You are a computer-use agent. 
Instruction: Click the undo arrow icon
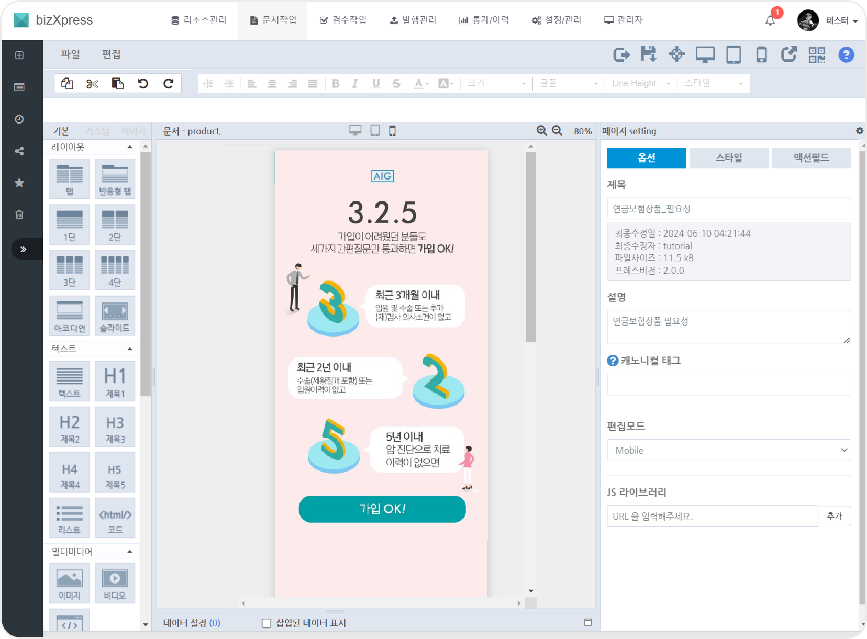[x=143, y=83]
